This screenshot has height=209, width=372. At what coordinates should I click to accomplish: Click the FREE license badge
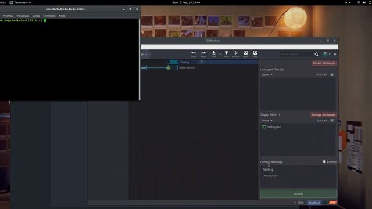point(332,203)
